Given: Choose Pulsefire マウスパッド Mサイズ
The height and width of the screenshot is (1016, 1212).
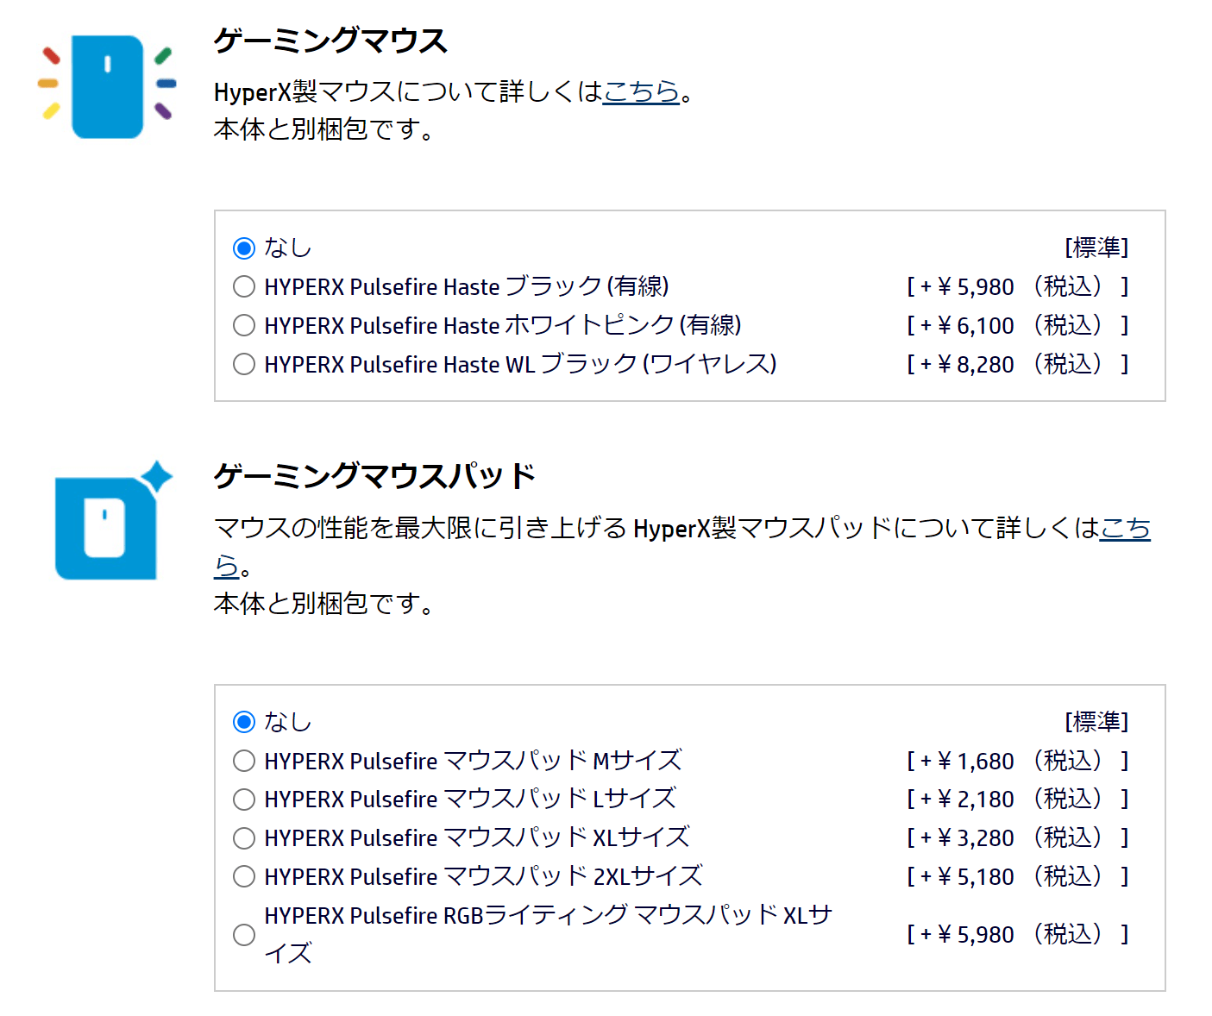Looking at the screenshot, I should point(244,761).
